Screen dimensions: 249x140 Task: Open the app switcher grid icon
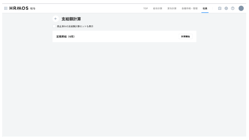point(5,8)
